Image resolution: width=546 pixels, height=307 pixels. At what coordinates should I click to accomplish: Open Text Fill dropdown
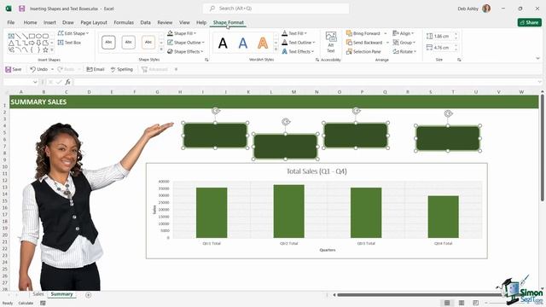tap(294, 33)
